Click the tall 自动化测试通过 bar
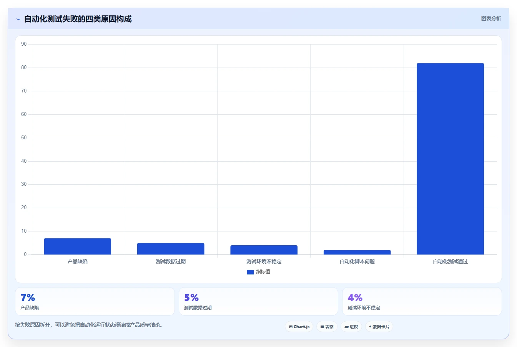The width and height of the screenshot is (517, 347). tap(451, 159)
